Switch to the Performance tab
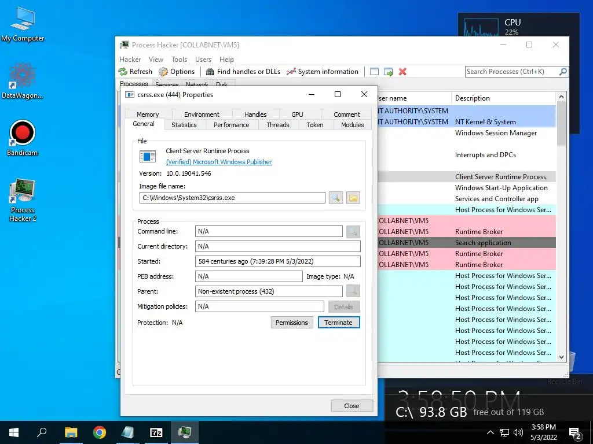Viewport: 593px width, 444px height. click(232, 125)
